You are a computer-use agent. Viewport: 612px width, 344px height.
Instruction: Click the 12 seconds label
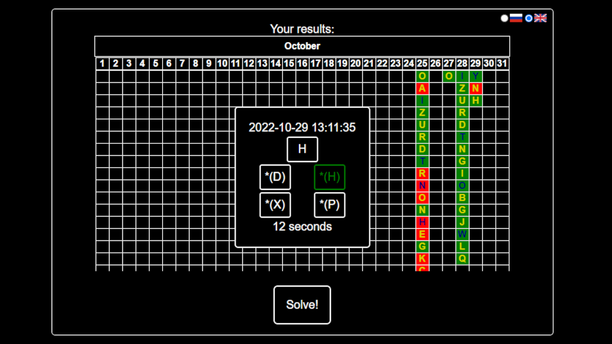coord(302,226)
